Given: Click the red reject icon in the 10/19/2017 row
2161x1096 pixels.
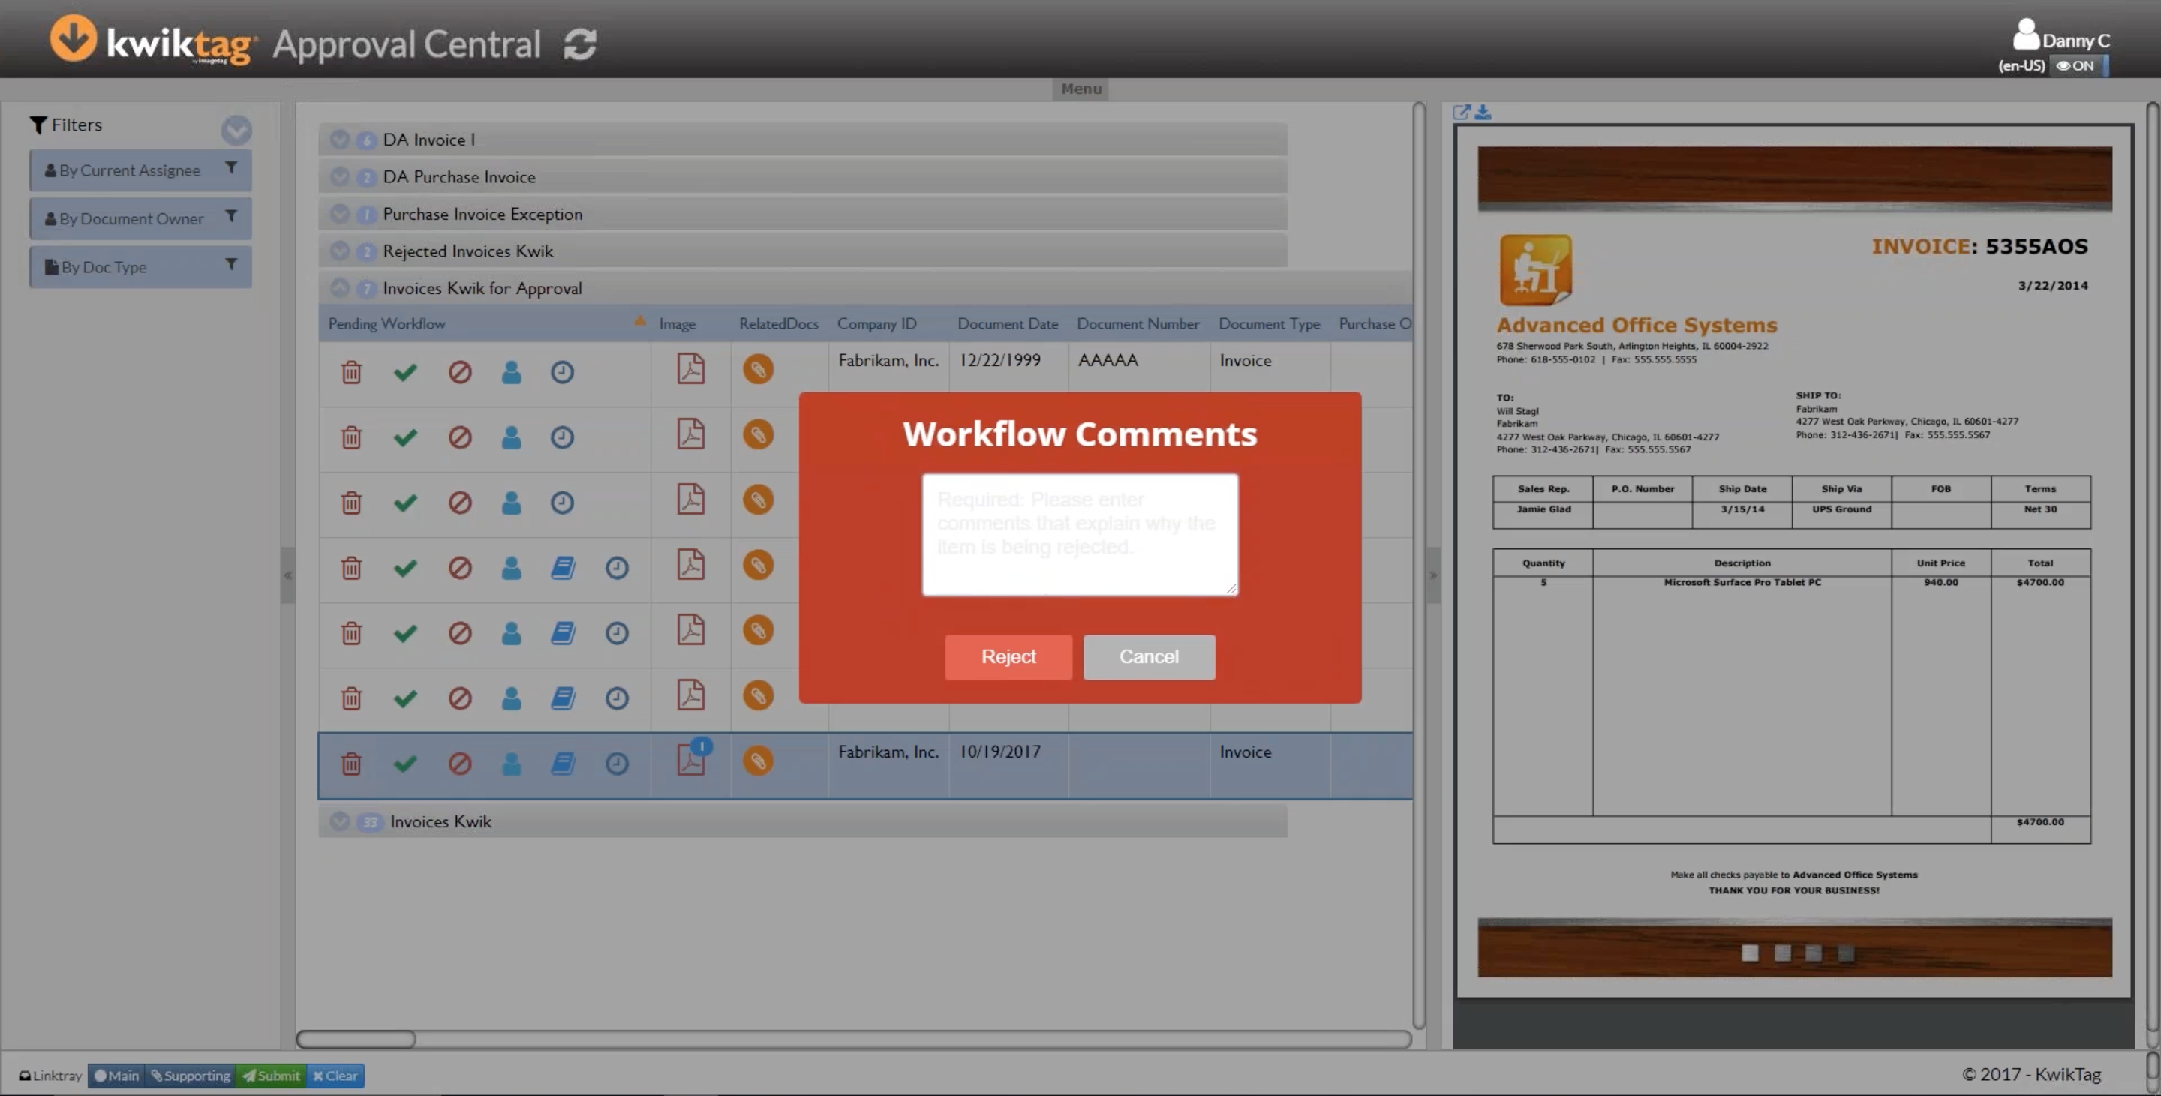Looking at the screenshot, I should [460, 764].
